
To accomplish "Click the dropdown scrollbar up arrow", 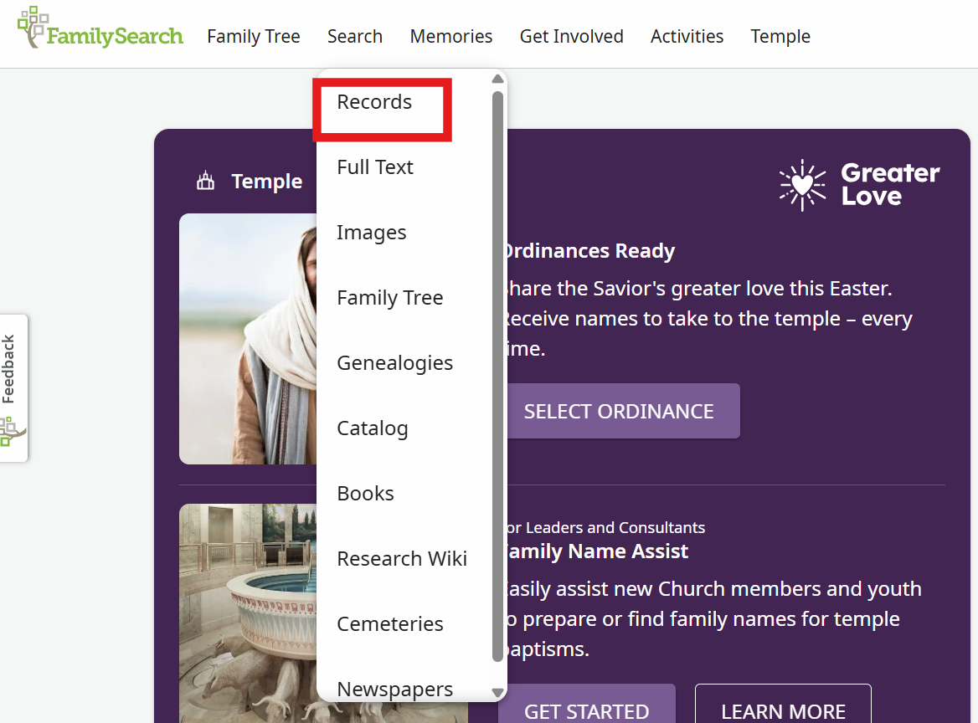I will coord(497,79).
